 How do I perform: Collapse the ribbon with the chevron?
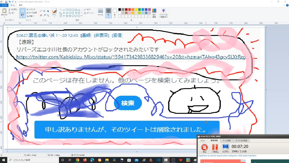click(x=284, y=5)
